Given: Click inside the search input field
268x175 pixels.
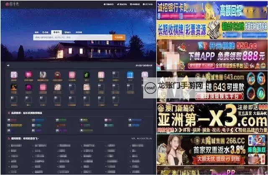Looking at the screenshot, I should tap(72, 37).
